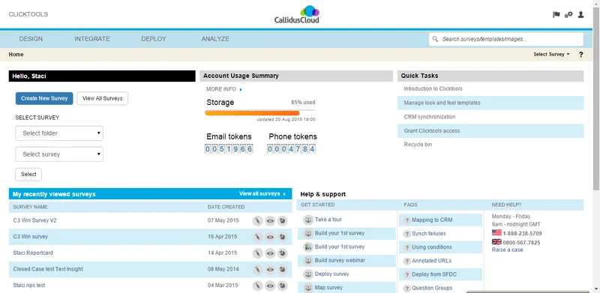
Task: Edit Staci nps test with pencil icon
Action: click(257, 286)
